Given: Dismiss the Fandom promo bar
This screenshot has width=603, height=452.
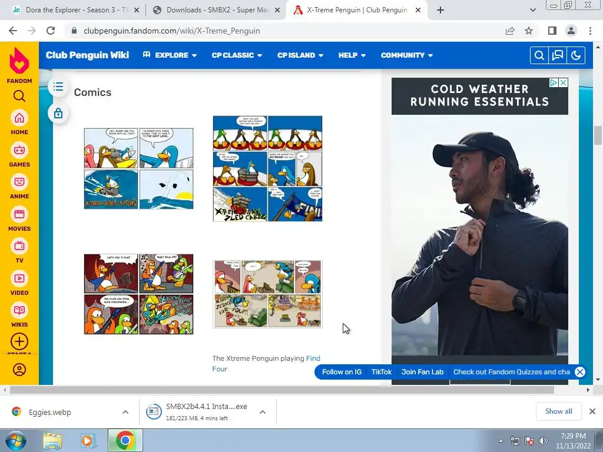Looking at the screenshot, I should coord(580,372).
